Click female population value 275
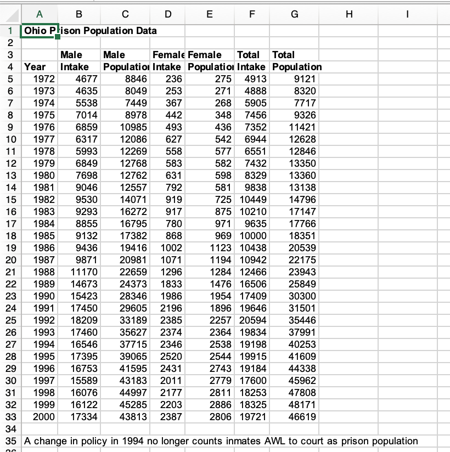Viewport: 450px width, 452px height. [210, 79]
